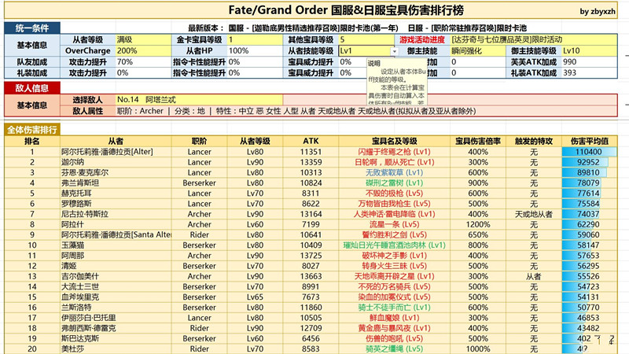Click Noble Phantasm 骑英之缰绳 (Lv5)

point(395,348)
